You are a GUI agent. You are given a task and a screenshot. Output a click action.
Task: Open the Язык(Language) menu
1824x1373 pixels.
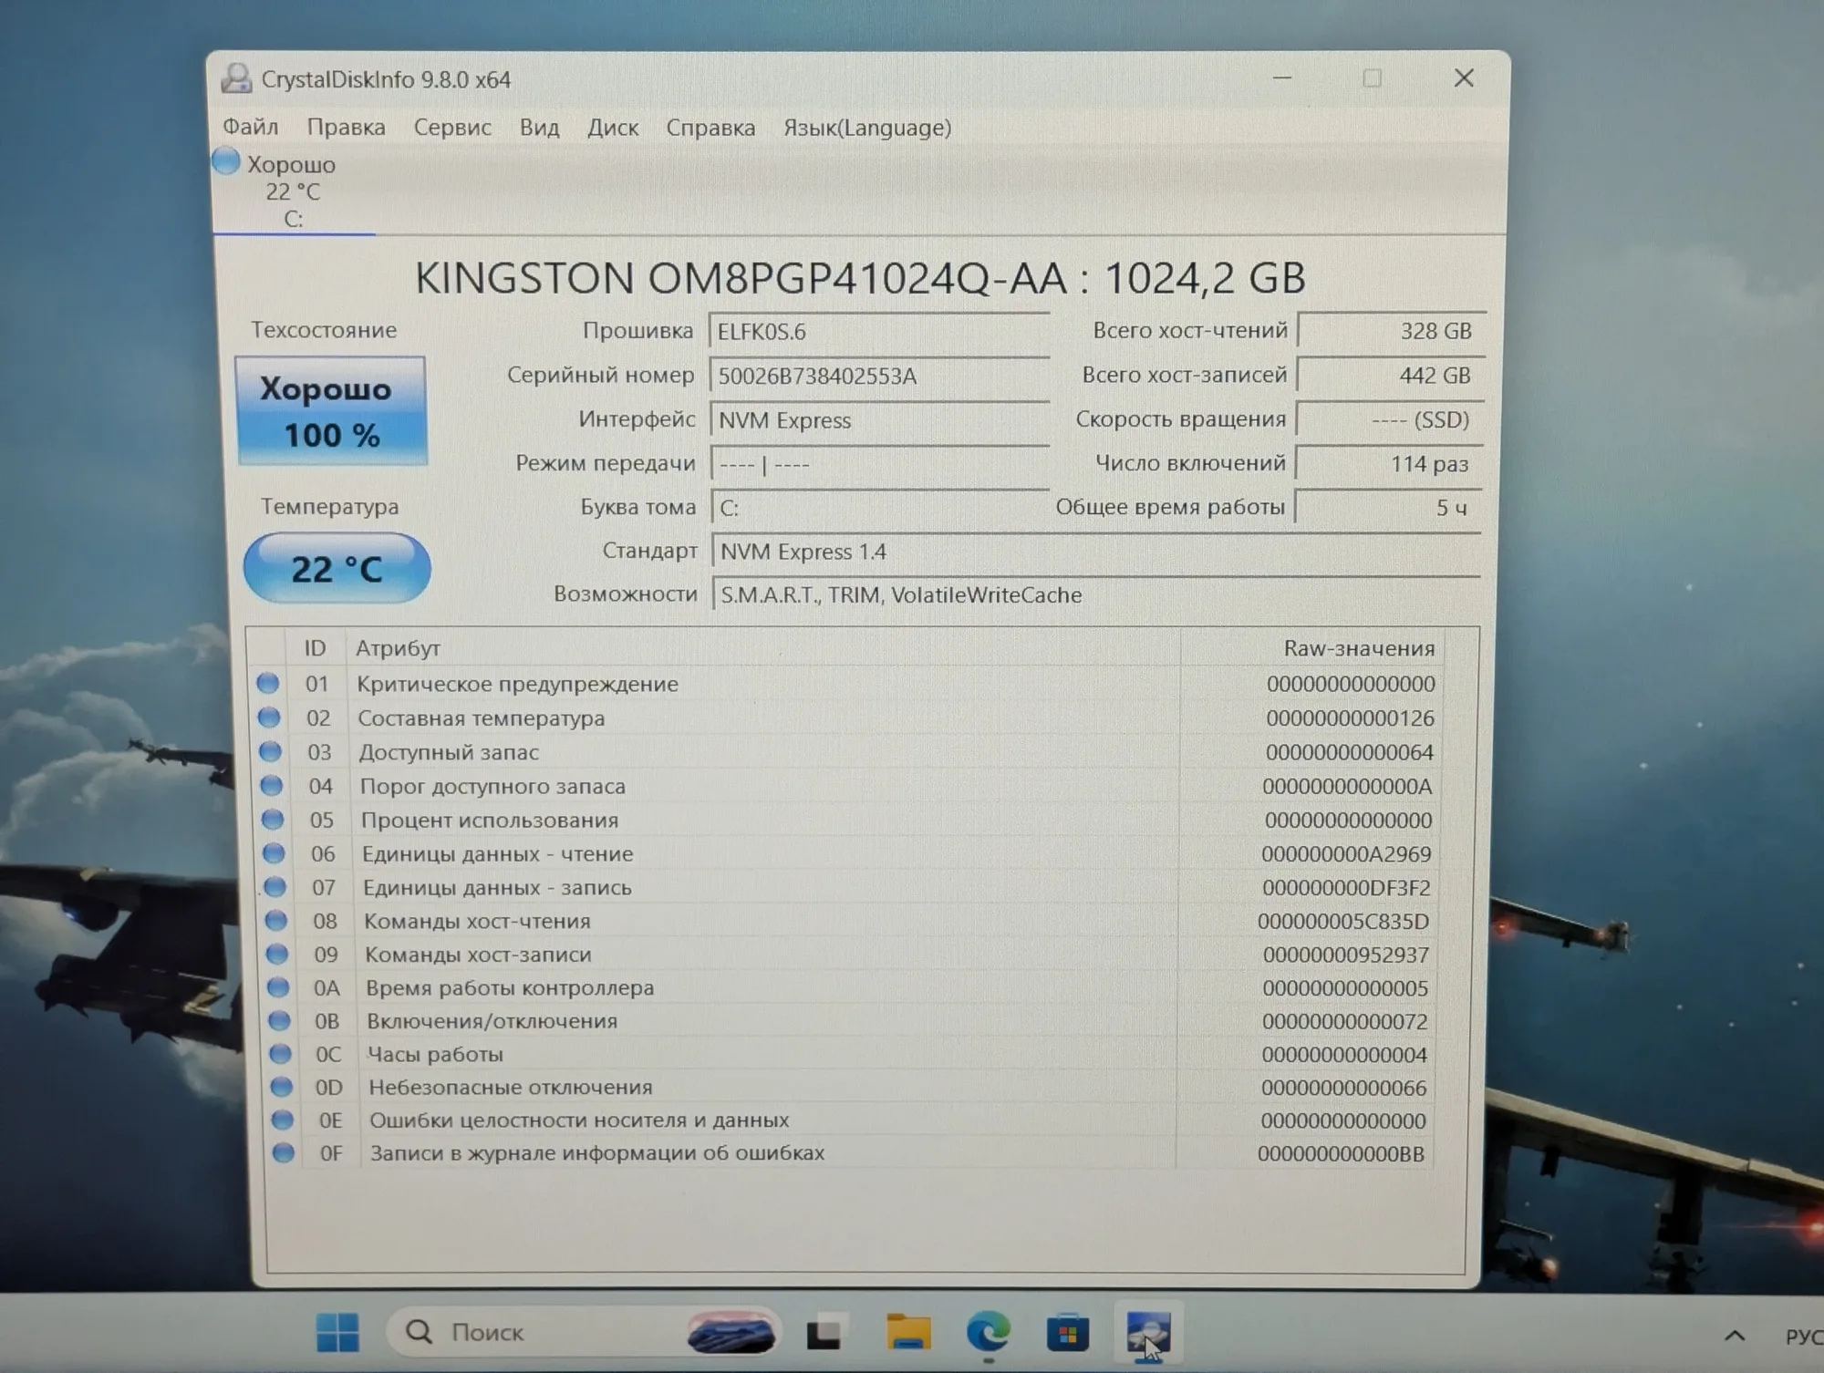(867, 128)
